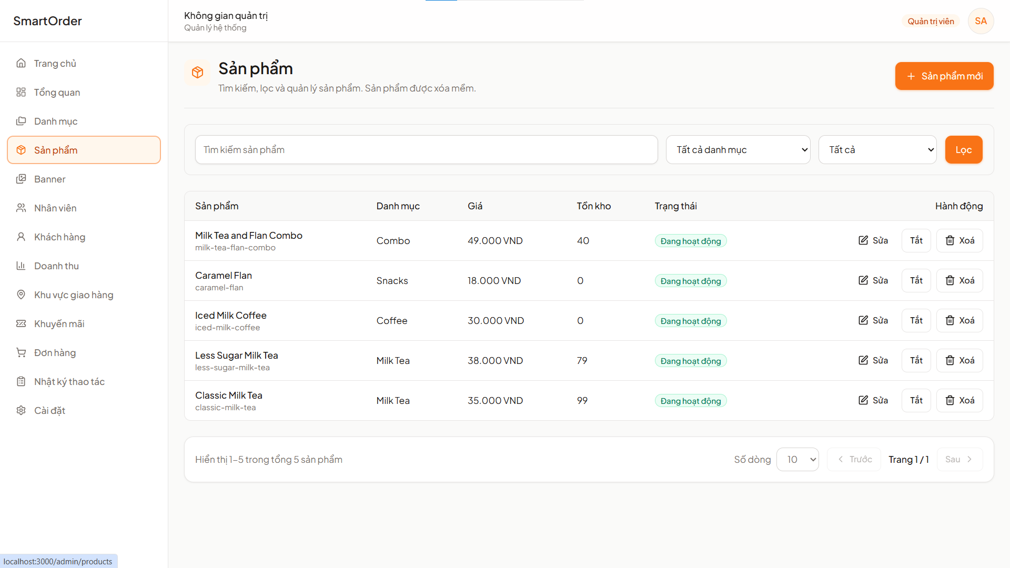Click the trash icon for Iced Milk Coffee
The height and width of the screenshot is (568, 1010).
click(x=950, y=320)
